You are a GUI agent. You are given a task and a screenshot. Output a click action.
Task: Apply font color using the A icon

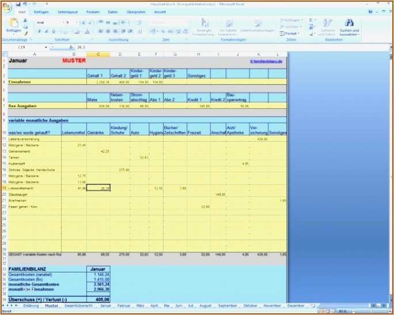[87, 32]
